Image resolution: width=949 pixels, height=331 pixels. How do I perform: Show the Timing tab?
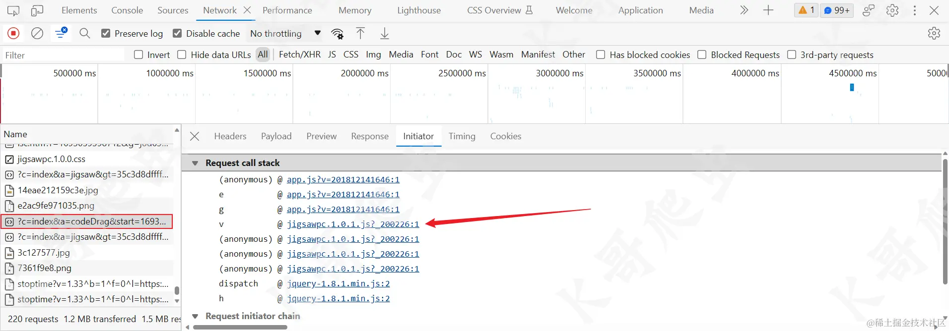click(x=462, y=136)
